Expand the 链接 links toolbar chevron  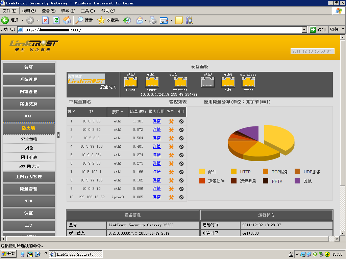(343, 29)
